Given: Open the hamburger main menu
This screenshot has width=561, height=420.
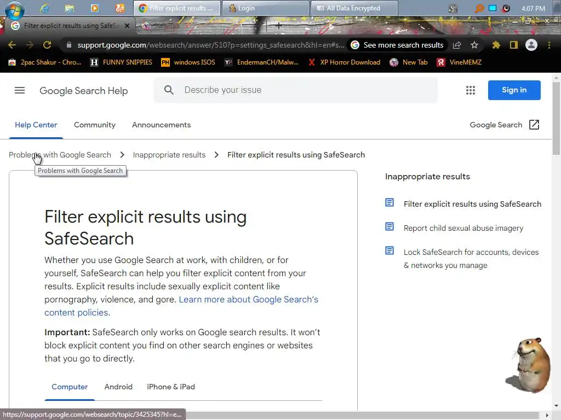Looking at the screenshot, I should [x=20, y=90].
